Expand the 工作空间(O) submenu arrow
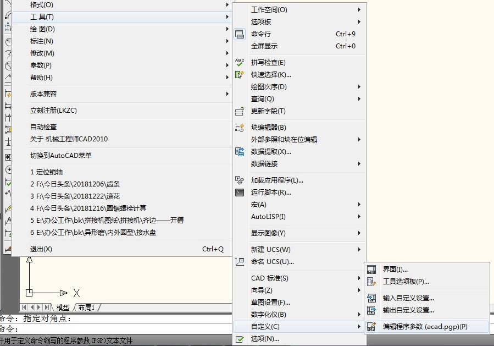Viewport: 494px width, 346px height. click(359, 10)
